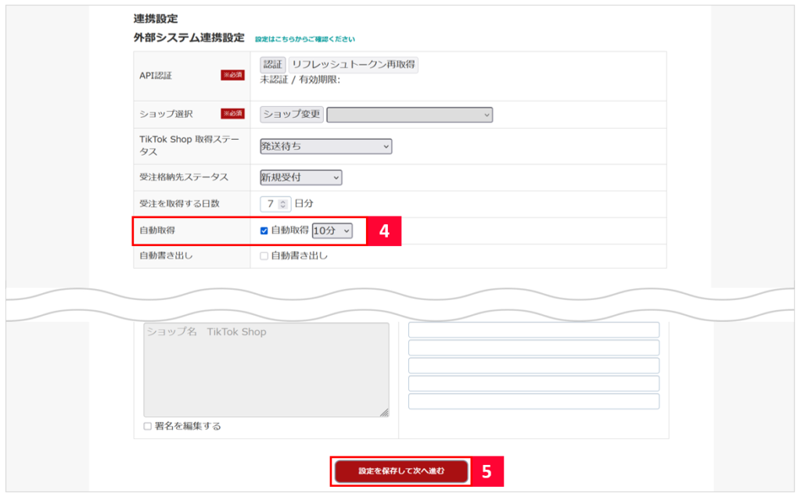Click the ショップ変更 button
Viewport: 801px width, 497px height.
click(291, 114)
